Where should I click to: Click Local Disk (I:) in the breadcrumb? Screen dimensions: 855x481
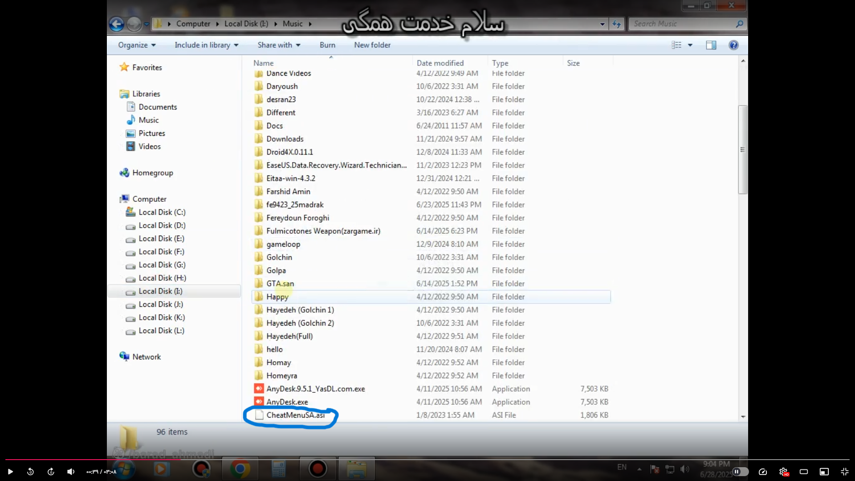[246, 24]
